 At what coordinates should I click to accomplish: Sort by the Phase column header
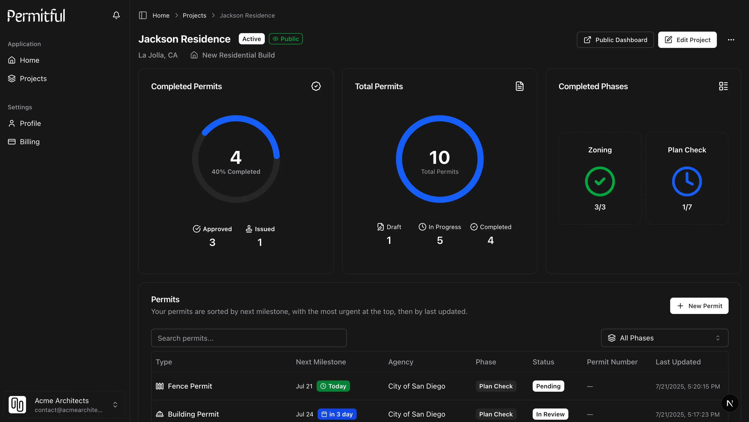coord(485,362)
